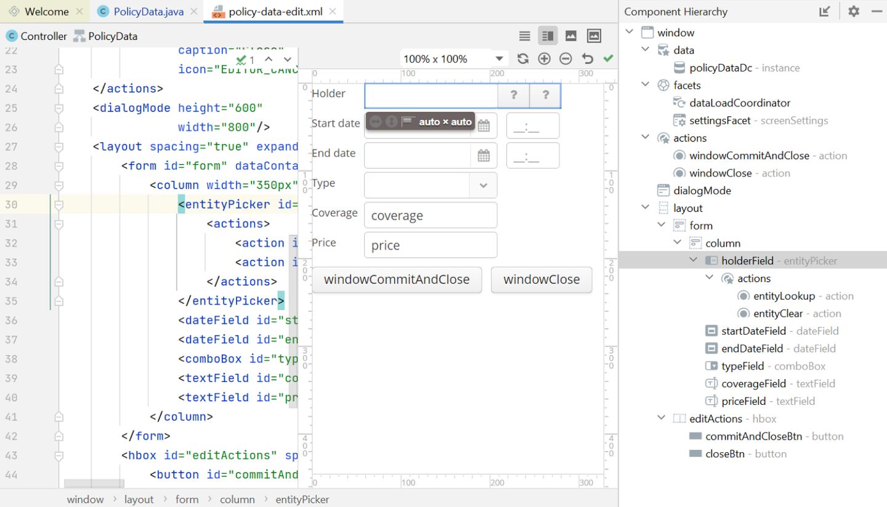Switch to preview-only design view

pos(570,36)
